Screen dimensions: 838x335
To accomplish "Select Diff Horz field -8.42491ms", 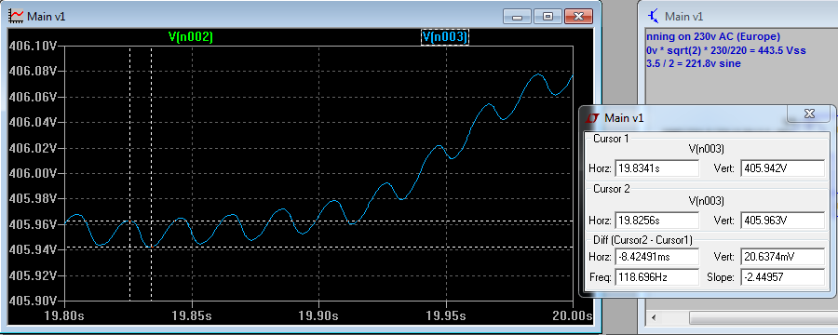I will (x=656, y=257).
